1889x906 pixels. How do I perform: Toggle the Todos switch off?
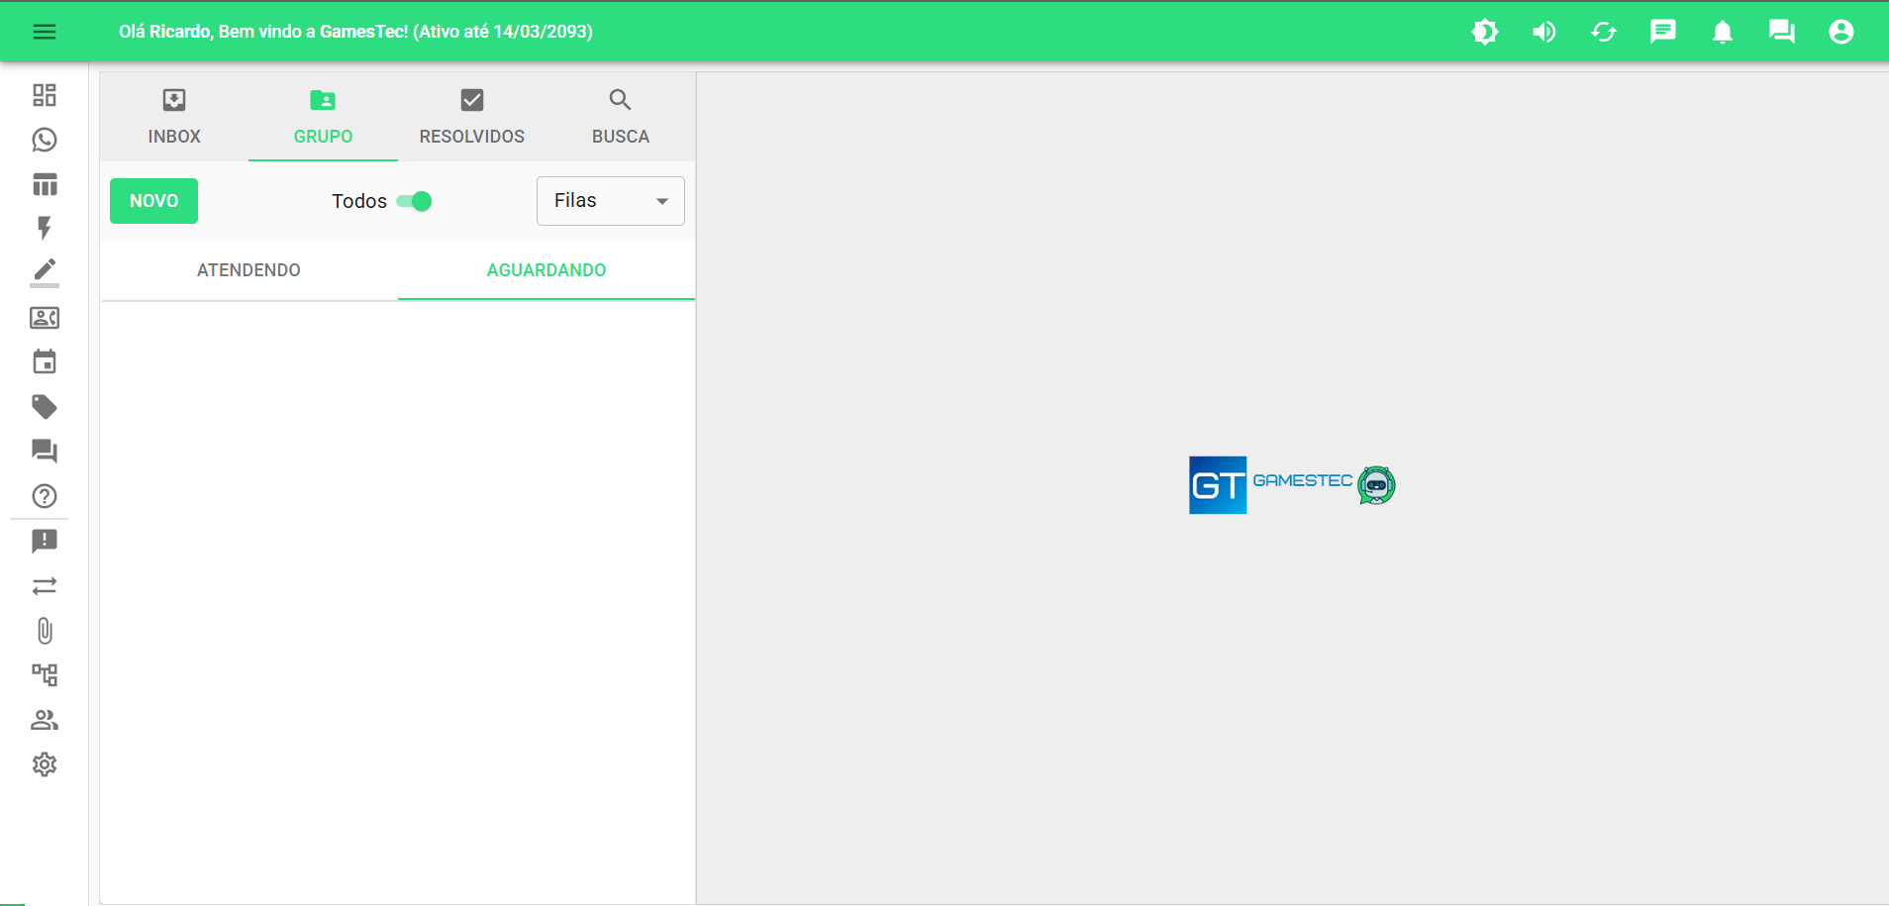point(415,201)
